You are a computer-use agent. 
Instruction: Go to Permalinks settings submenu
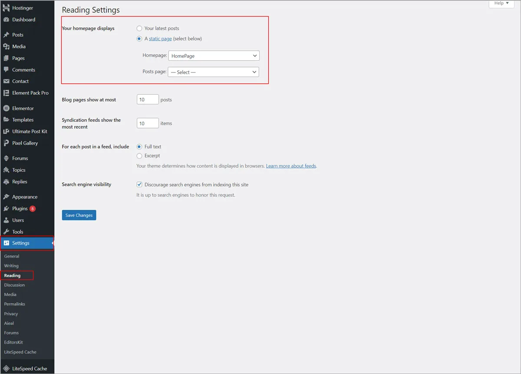coord(15,304)
